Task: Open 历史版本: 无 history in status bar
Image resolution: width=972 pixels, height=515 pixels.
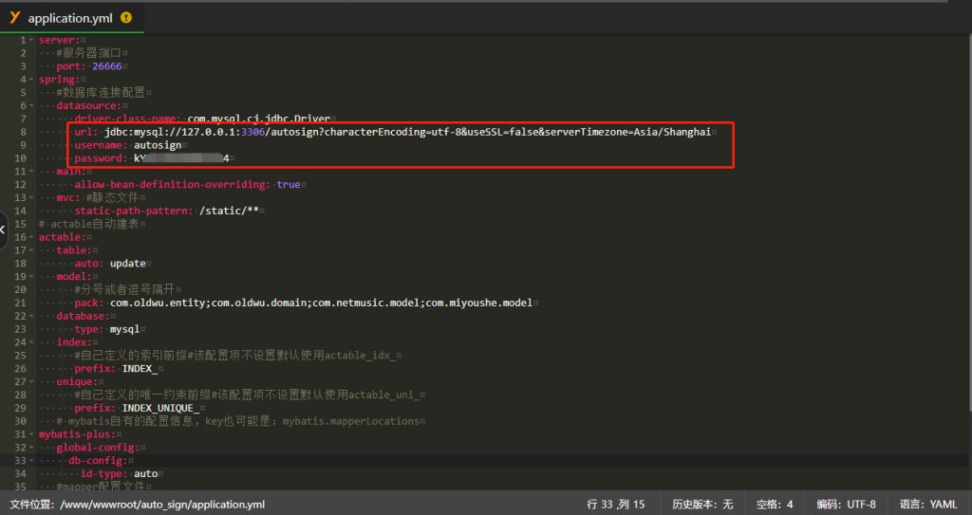Action: pyautogui.click(x=702, y=505)
